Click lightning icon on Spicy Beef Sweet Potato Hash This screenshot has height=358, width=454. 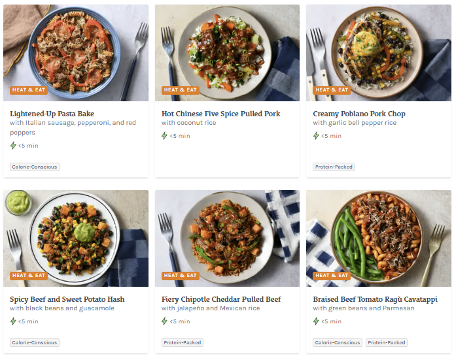(13, 321)
